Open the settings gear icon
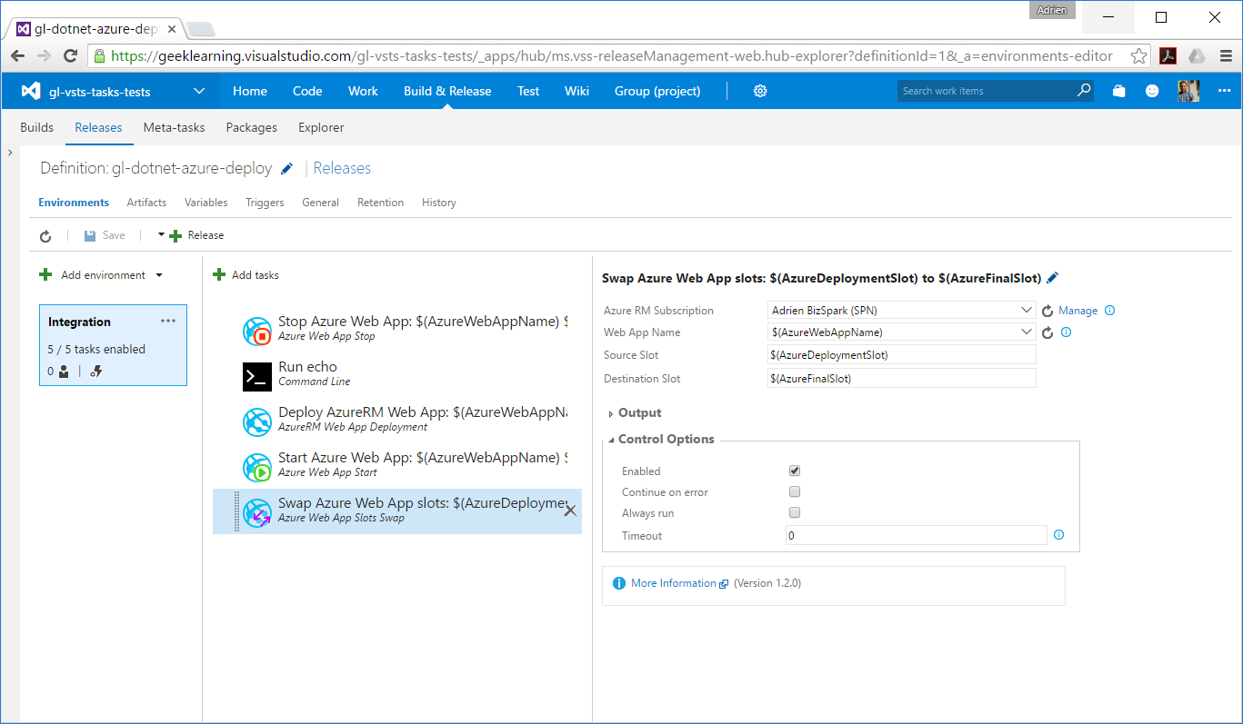The width and height of the screenshot is (1243, 724). coord(760,91)
